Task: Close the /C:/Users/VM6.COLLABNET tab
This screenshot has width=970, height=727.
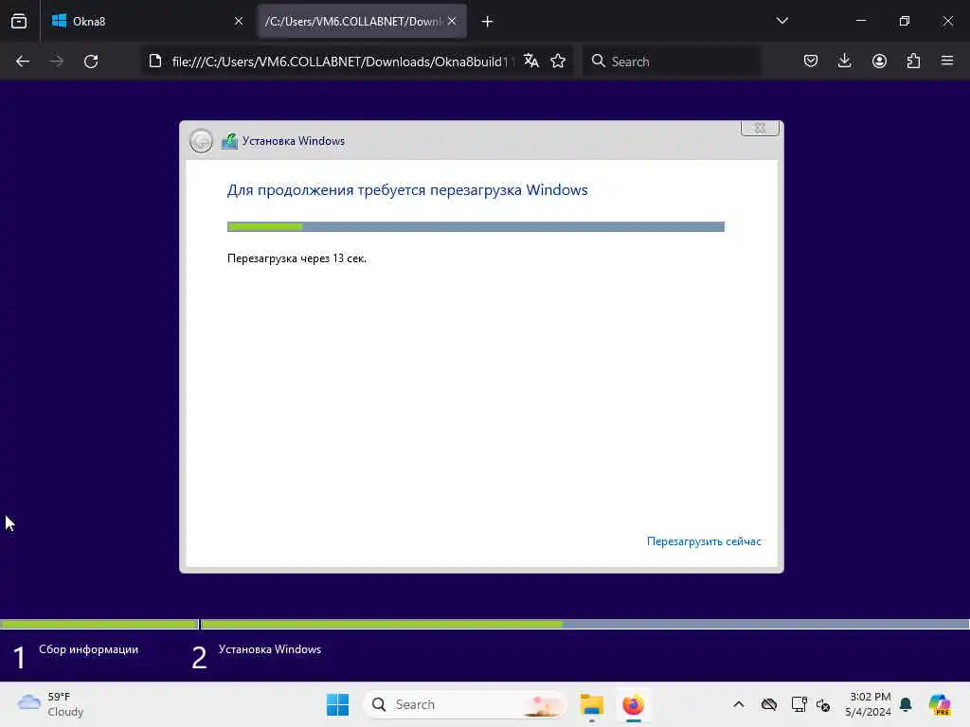Action: pos(452,21)
